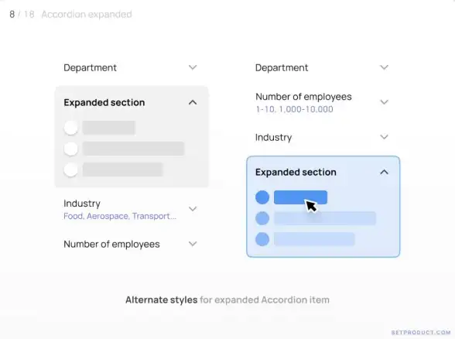Expand the right Department chevron
455x339 pixels.
(x=384, y=67)
